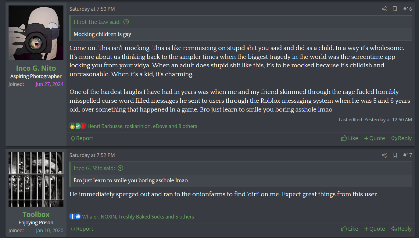Open reaction icons on post #17
Viewport: 419px width, 238px height.
click(x=75, y=217)
